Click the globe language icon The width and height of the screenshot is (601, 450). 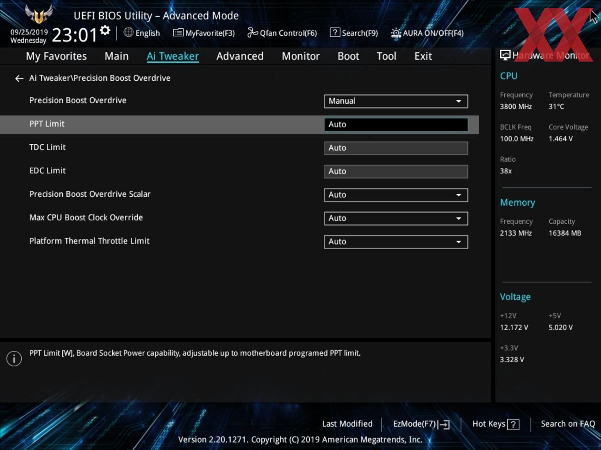coord(128,32)
